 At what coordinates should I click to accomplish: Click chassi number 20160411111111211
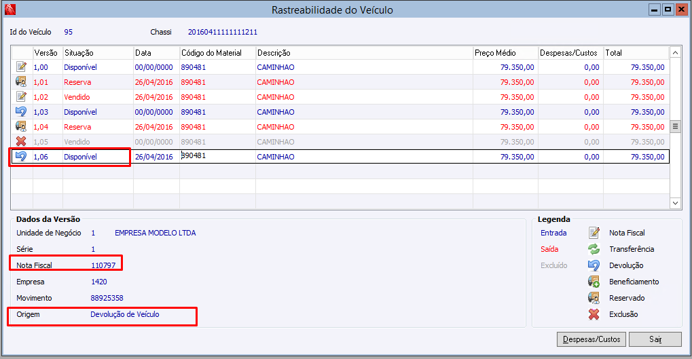pyautogui.click(x=223, y=32)
